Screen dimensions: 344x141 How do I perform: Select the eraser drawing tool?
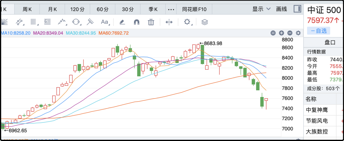[x=122, y=22]
